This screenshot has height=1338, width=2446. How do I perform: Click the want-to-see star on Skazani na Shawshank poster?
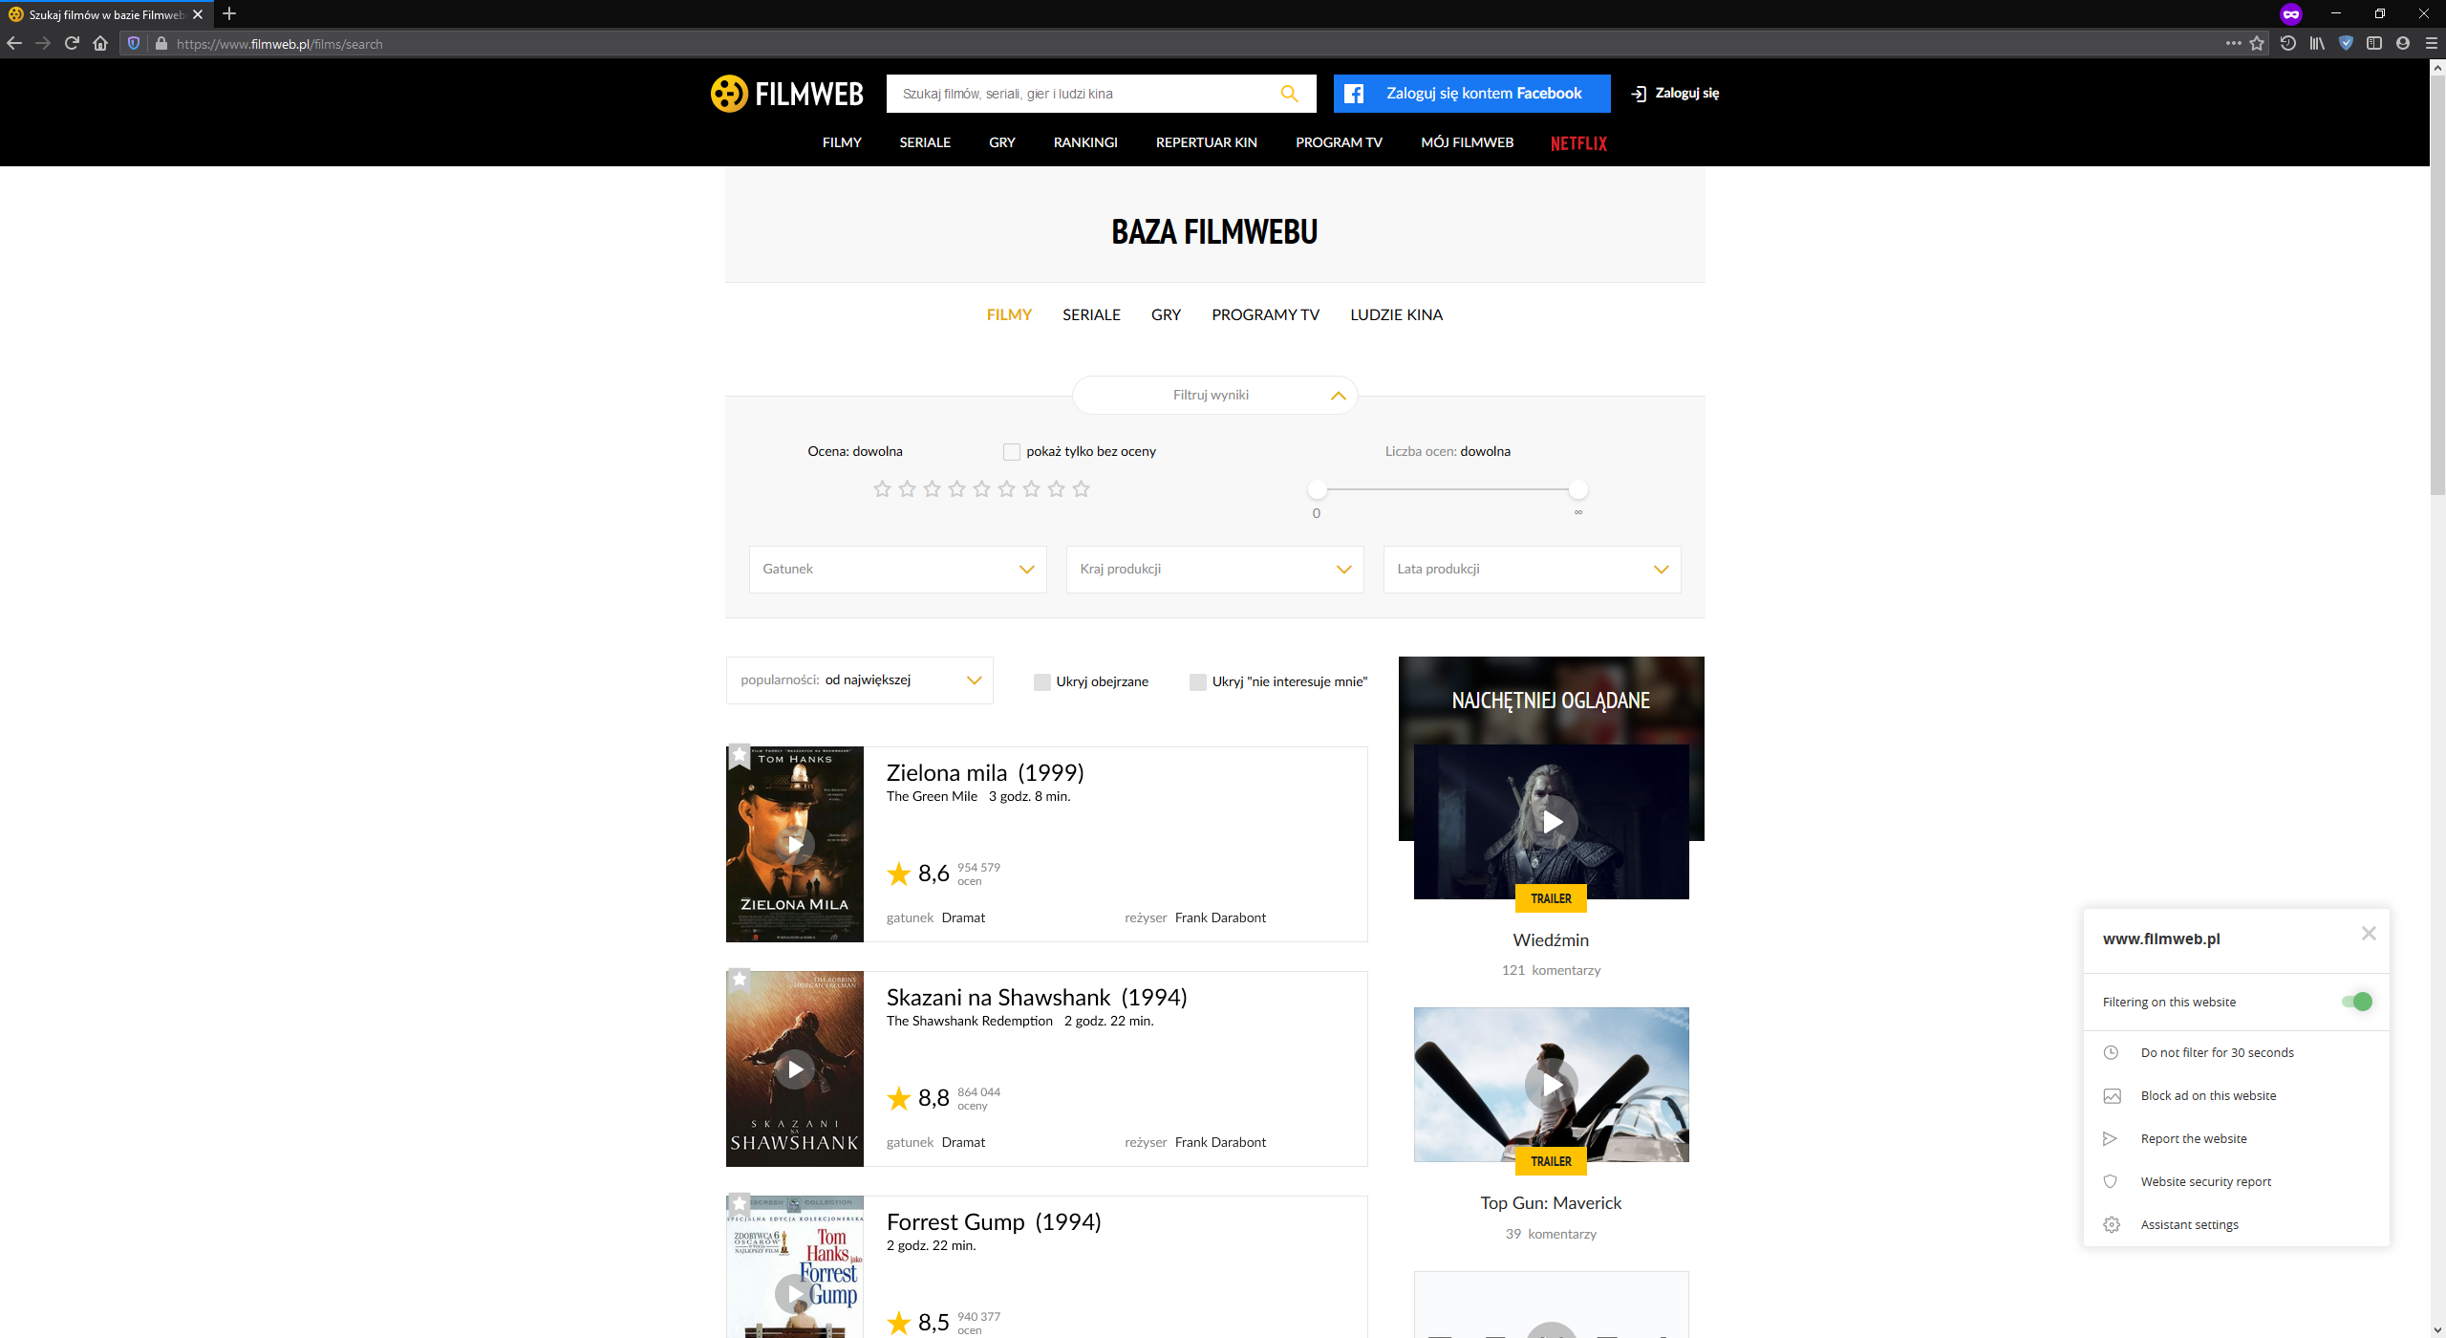coord(739,980)
